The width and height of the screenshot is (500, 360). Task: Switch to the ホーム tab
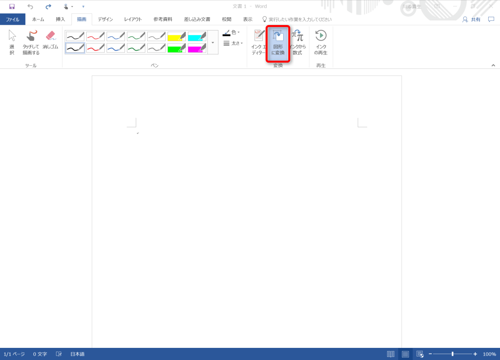(x=38, y=19)
